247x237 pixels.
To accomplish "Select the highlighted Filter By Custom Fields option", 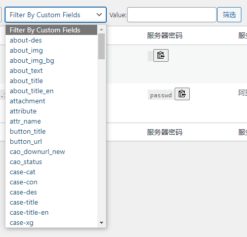I will pos(51,30).
